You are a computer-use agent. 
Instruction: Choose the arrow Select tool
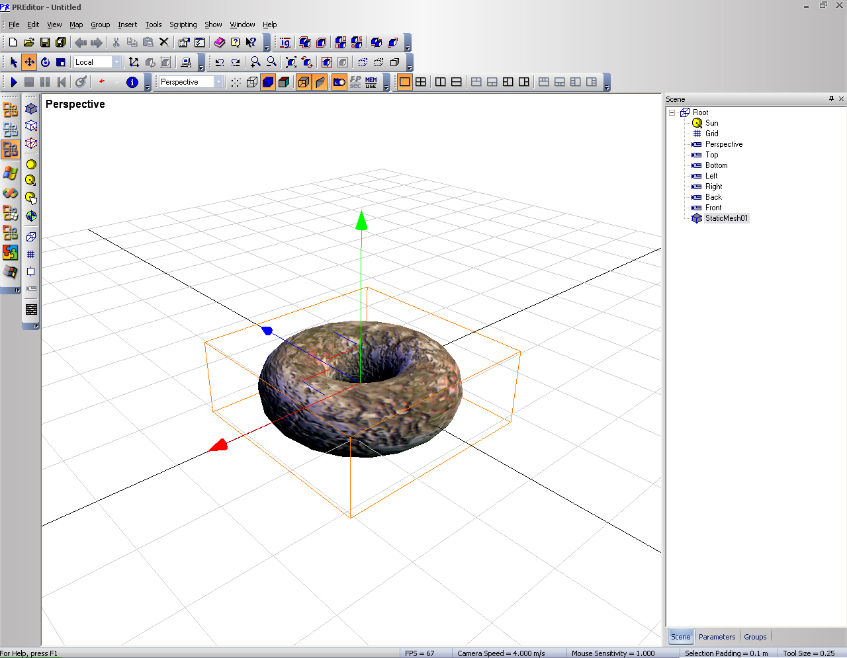13,62
